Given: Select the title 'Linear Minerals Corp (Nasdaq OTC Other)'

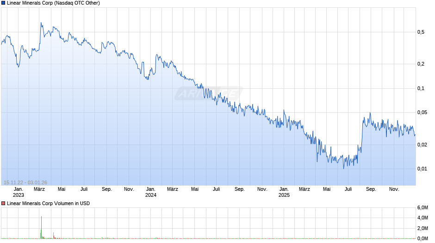Looking at the screenshot, I should tap(53, 3).
